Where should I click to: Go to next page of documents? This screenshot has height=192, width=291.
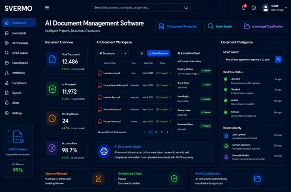(x=167, y=132)
